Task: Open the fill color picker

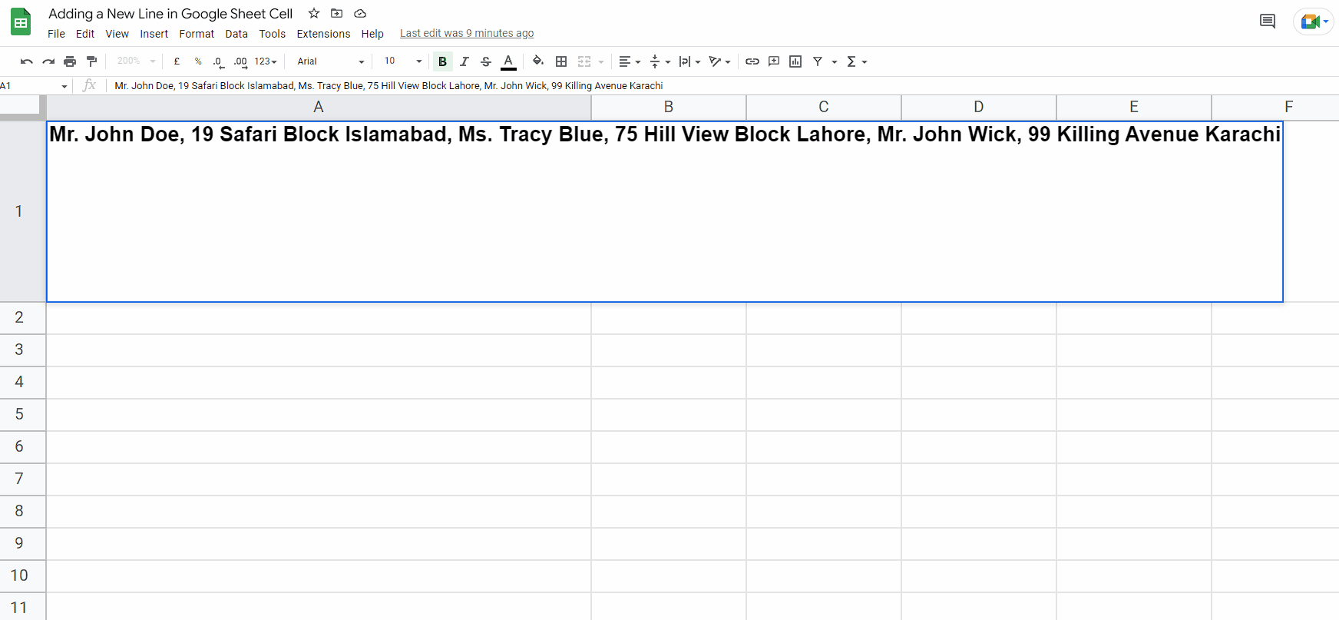Action: pos(538,61)
